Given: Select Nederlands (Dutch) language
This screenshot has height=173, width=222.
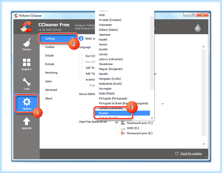Looking at the screenshot, I should pyautogui.click(x=110, y=84).
